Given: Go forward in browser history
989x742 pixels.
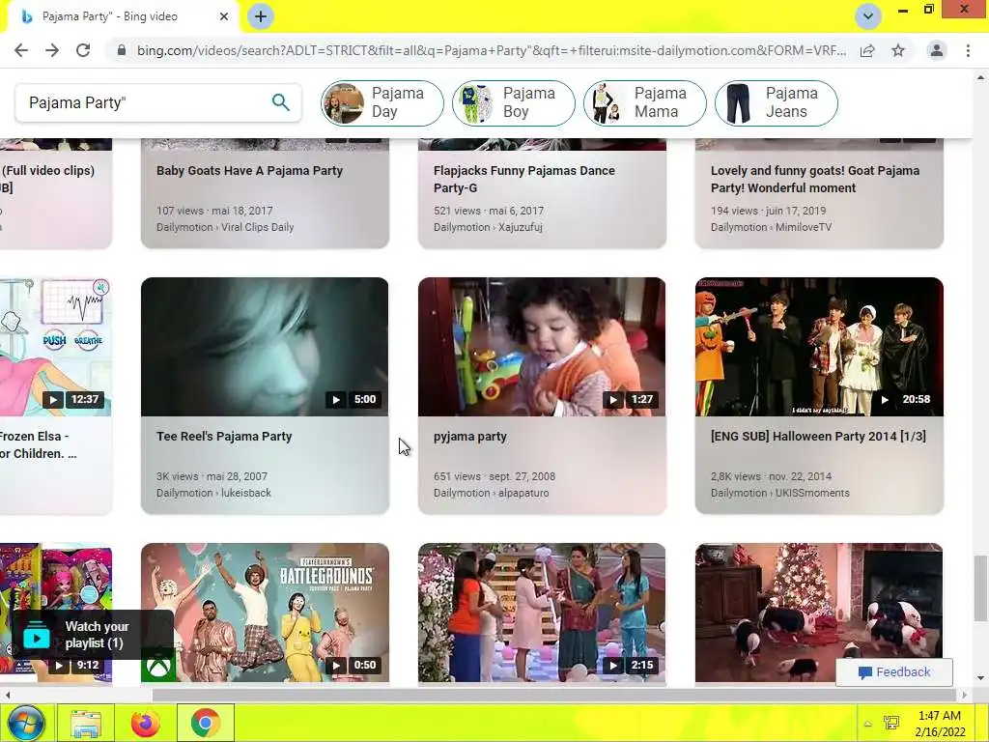Looking at the screenshot, I should click(52, 50).
